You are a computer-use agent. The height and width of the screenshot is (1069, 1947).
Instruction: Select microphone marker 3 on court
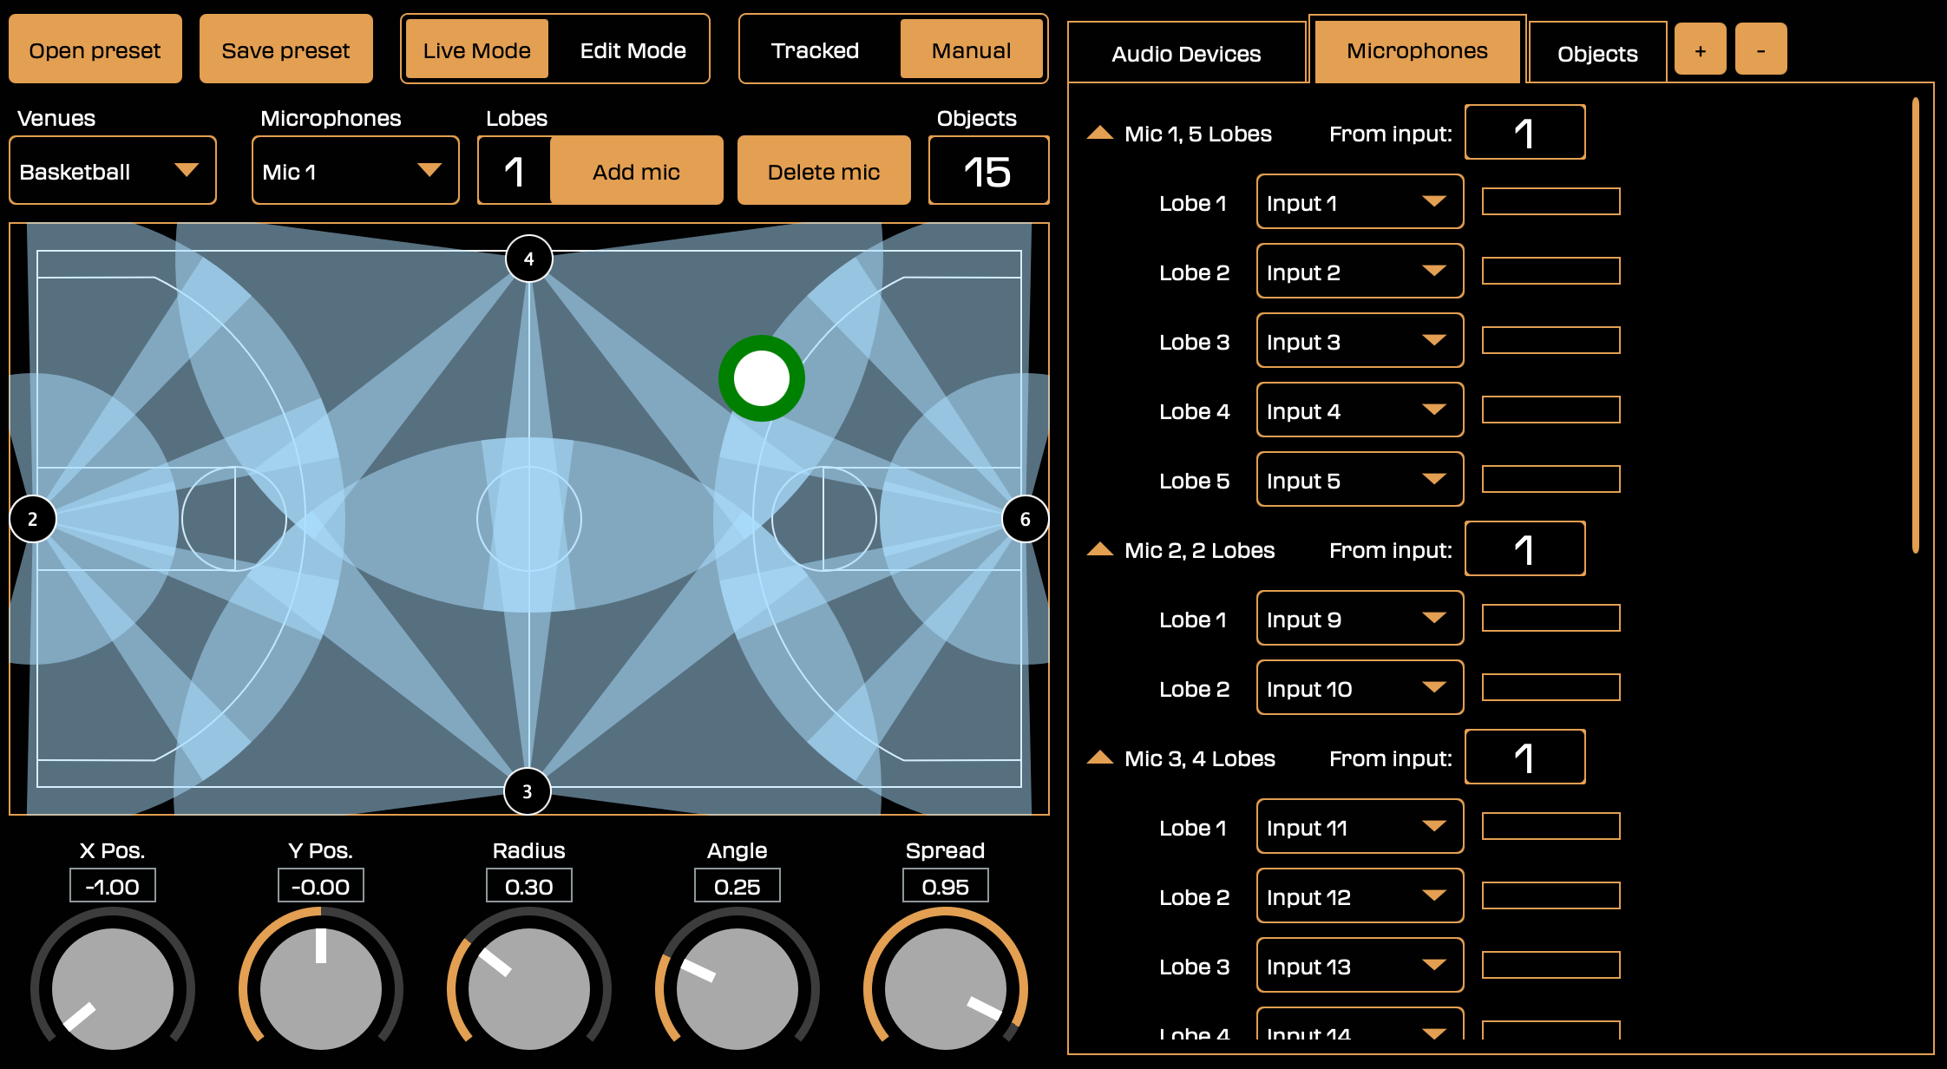click(528, 791)
